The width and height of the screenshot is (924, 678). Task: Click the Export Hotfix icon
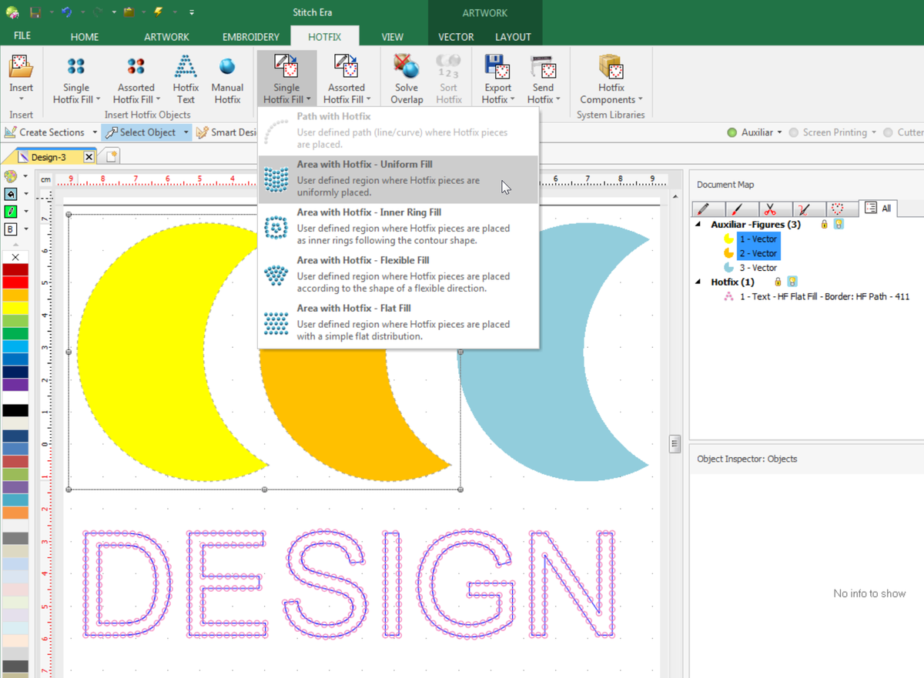pos(497,77)
